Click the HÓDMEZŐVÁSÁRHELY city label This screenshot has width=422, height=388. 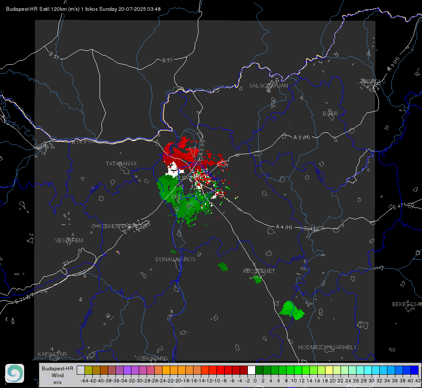click(x=327, y=347)
